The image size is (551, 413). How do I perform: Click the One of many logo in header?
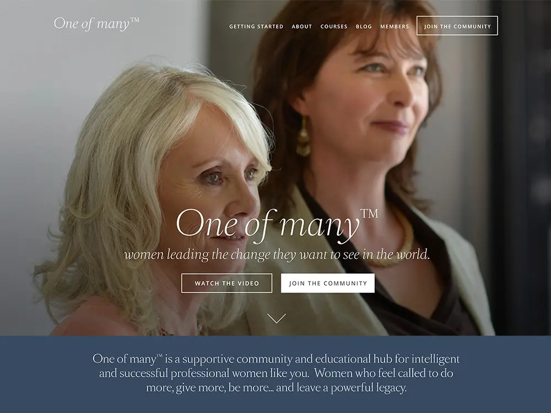point(96,24)
